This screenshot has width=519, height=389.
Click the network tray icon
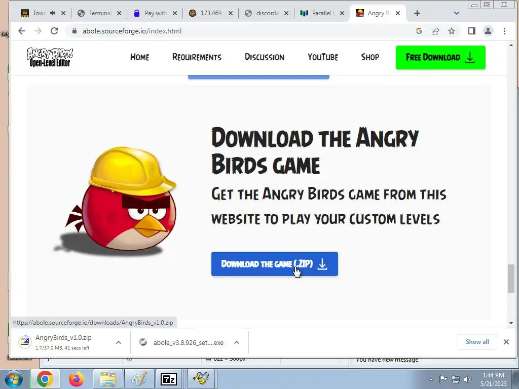456,379
